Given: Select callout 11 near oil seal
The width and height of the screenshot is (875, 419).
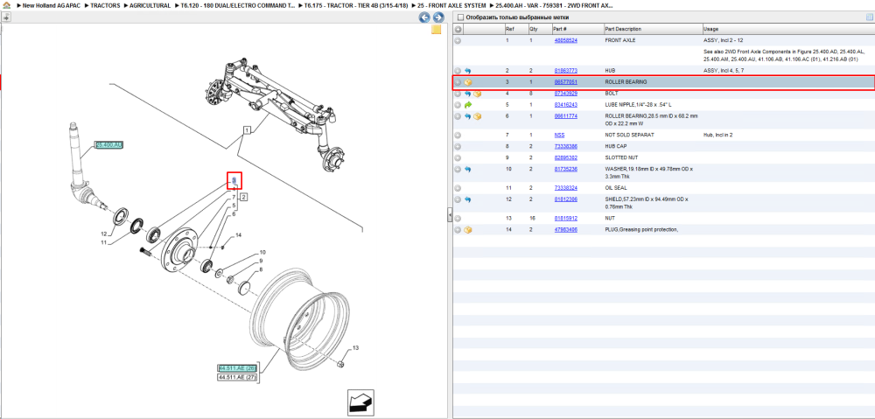Looking at the screenshot, I should pos(103,242).
